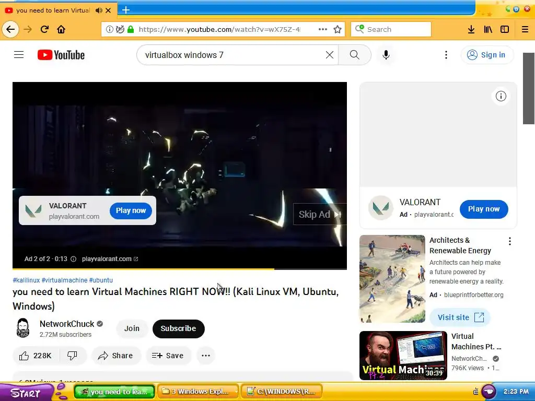This screenshot has height=401, width=535.
Task: Open the NetworkChuck channel name link
Action: pos(67,324)
